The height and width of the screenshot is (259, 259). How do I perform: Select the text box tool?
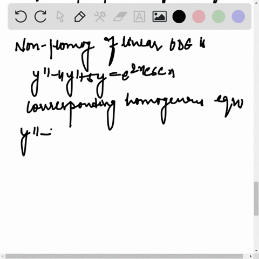(x=139, y=17)
